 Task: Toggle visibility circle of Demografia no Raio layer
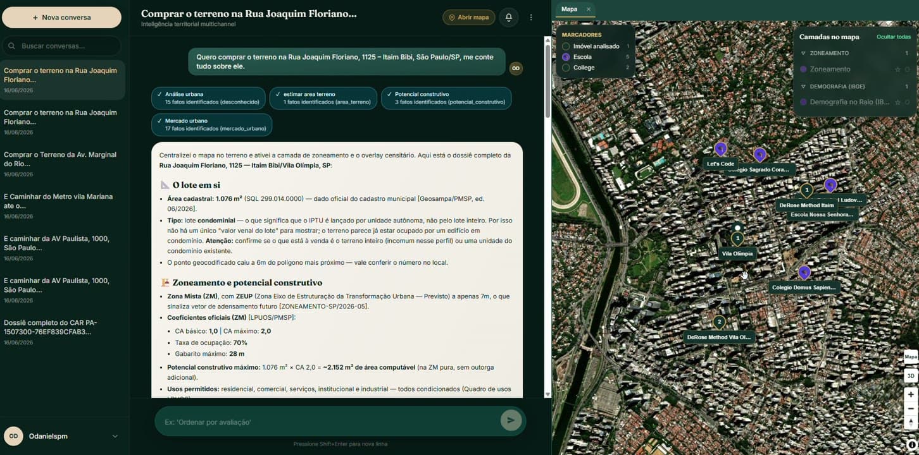pos(907,102)
